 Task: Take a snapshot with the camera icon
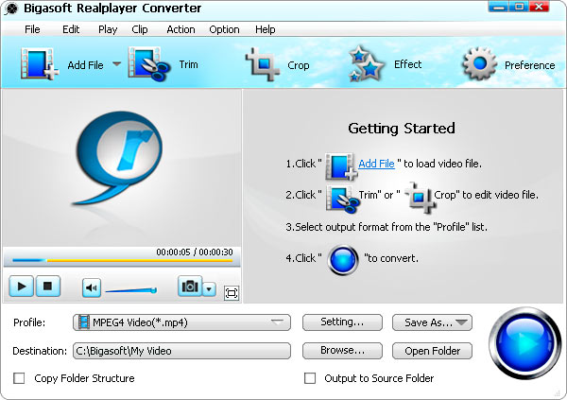click(x=190, y=286)
